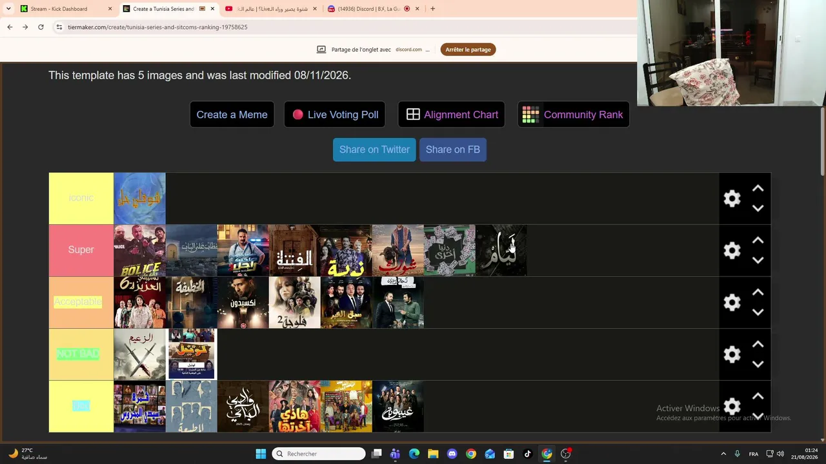Click the page vertical scrollbar
Image resolution: width=826 pixels, height=464 pixels.
point(822,142)
